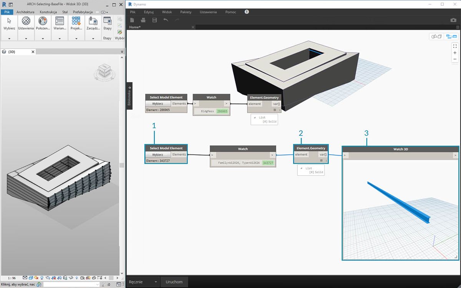The image size is (461, 288).
Task: Click the Warianty list icon in Revit ribbon
Action: point(60,21)
